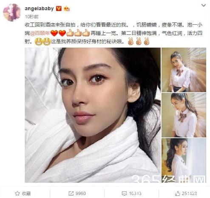Open the 10秒前 timestamp link
Image resolution: width=210 pixels, height=198 pixels.
(x=32, y=17)
